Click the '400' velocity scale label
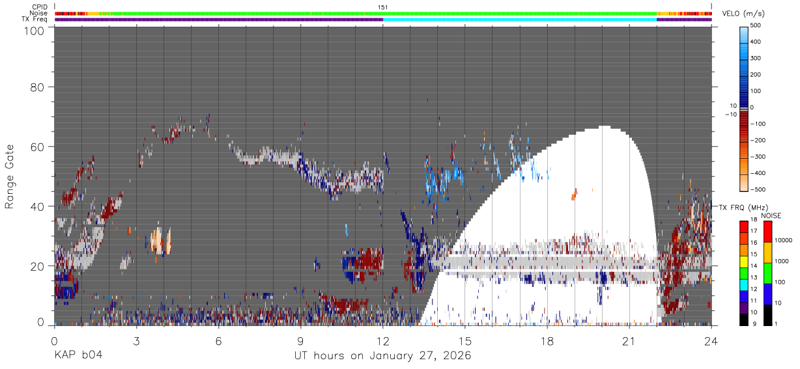Viewport: 800px width, 369px height. (x=756, y=42)
